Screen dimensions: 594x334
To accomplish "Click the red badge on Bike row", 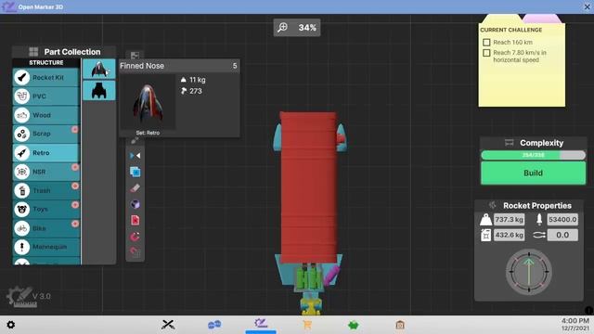I will coord(75,224).
